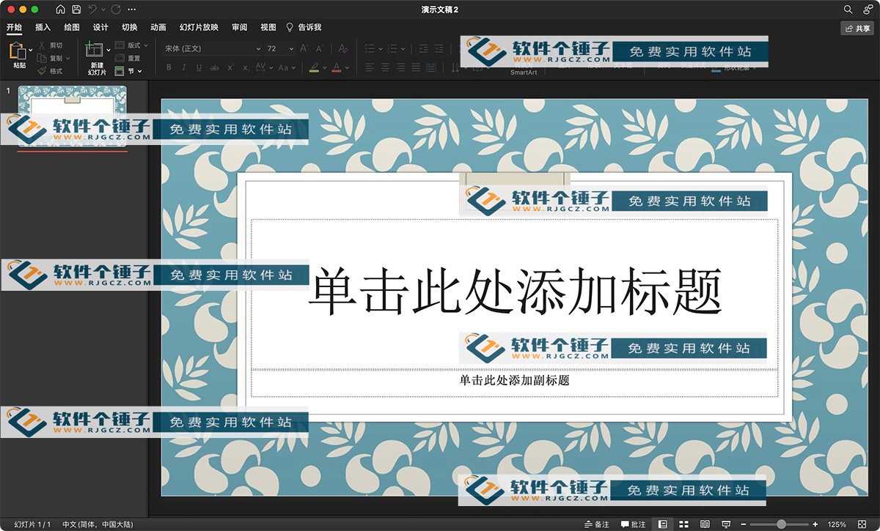Open the Insert (插入) tab
The width and height of the screenshot is (880, 531).
(43, 27)
